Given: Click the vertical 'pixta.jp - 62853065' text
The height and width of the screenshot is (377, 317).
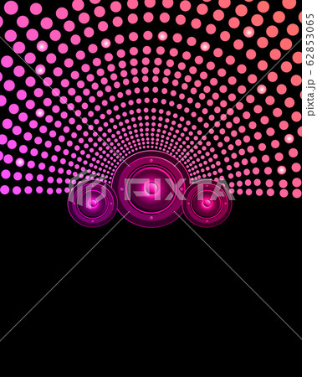Looking at the screenshot, I should pos(310,65).
